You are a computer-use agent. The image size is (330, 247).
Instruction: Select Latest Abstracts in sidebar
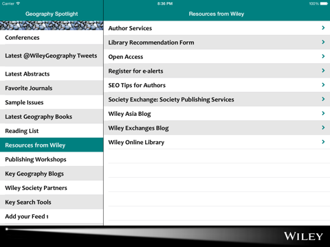[x=52, y=73]
